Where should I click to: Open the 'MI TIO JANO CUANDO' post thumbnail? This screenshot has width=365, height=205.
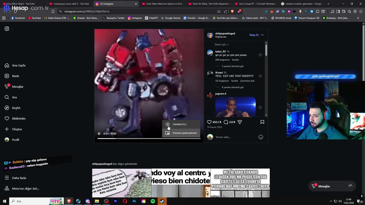click(240, 183)
